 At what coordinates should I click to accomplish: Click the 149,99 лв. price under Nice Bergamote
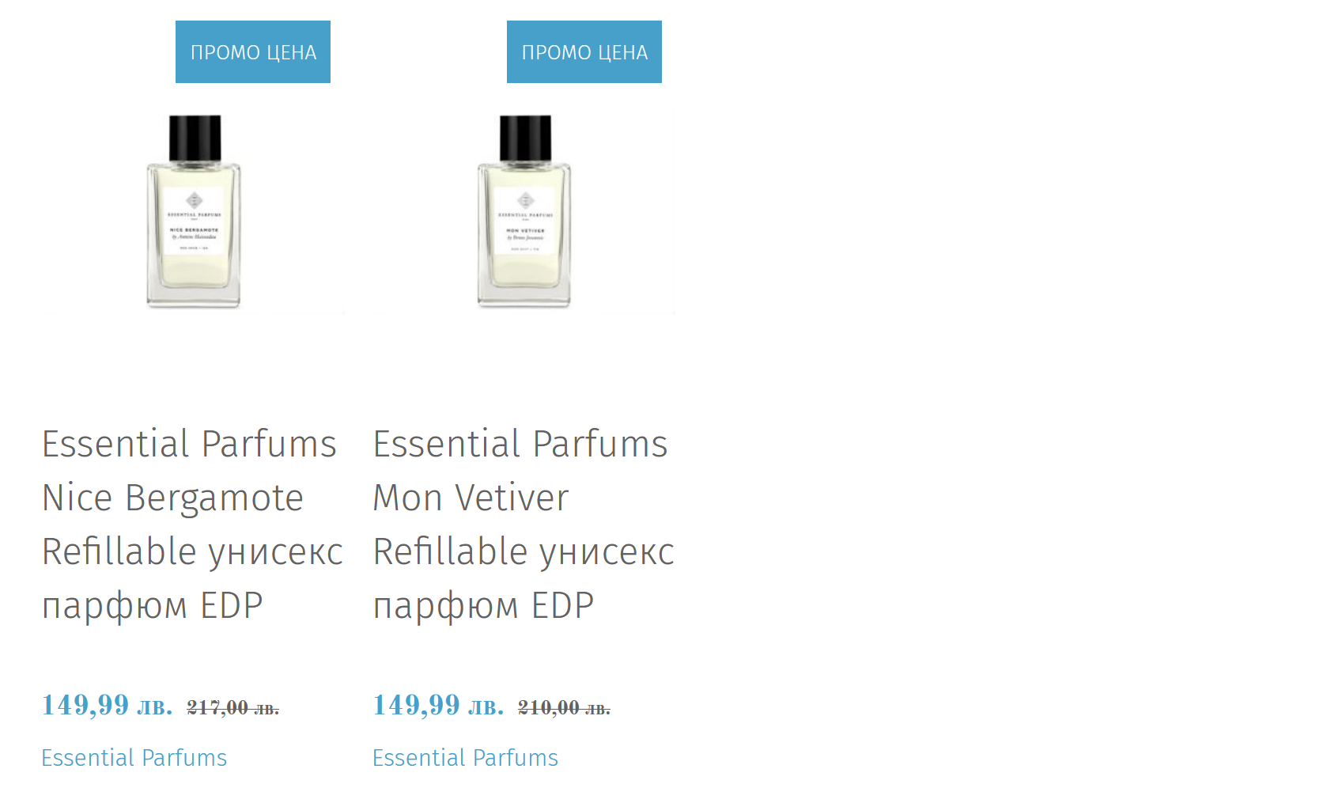[107, 705]
